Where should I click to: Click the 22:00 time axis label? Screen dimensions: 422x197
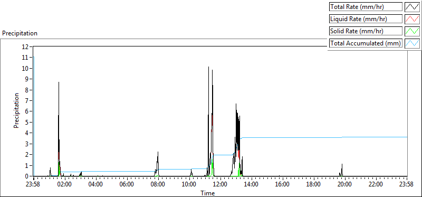[376, 185]
